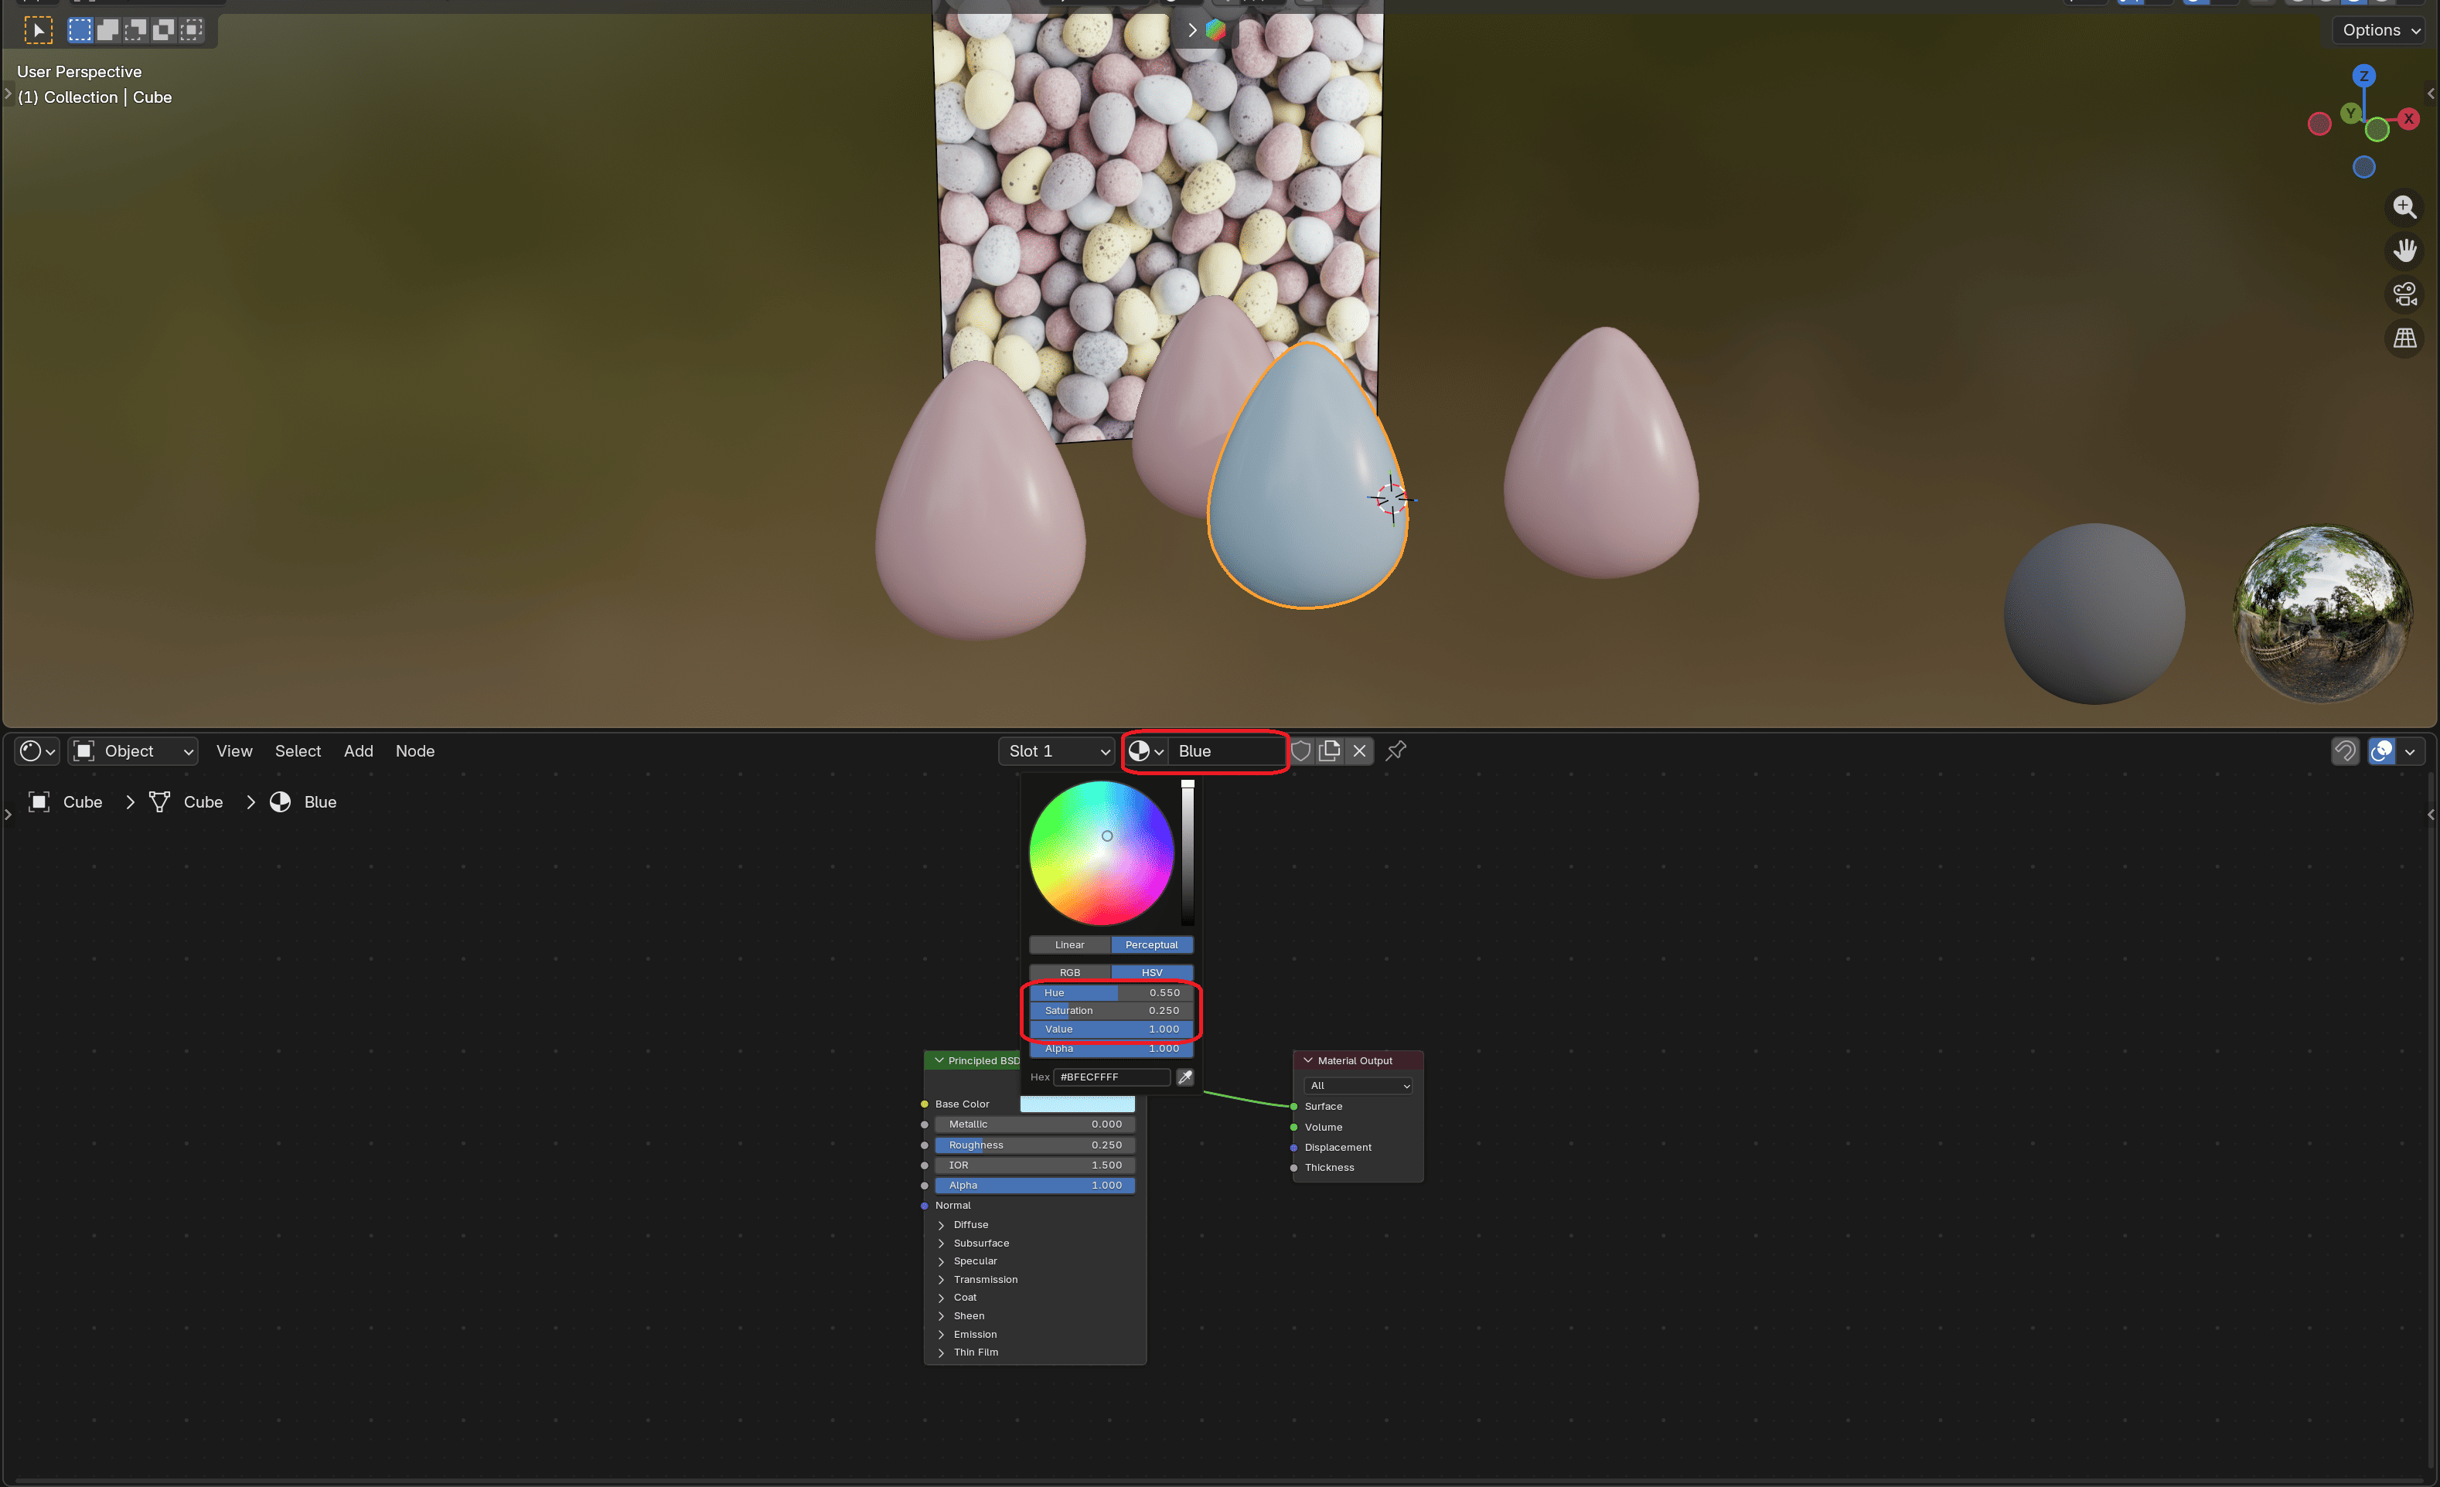Choose Set New Selection mode
The height and width of the screenshot is (1487, 2440).
pos(80,31)
